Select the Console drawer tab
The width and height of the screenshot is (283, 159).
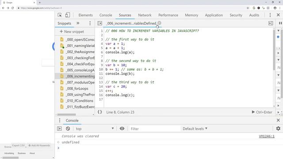[72, 121]
